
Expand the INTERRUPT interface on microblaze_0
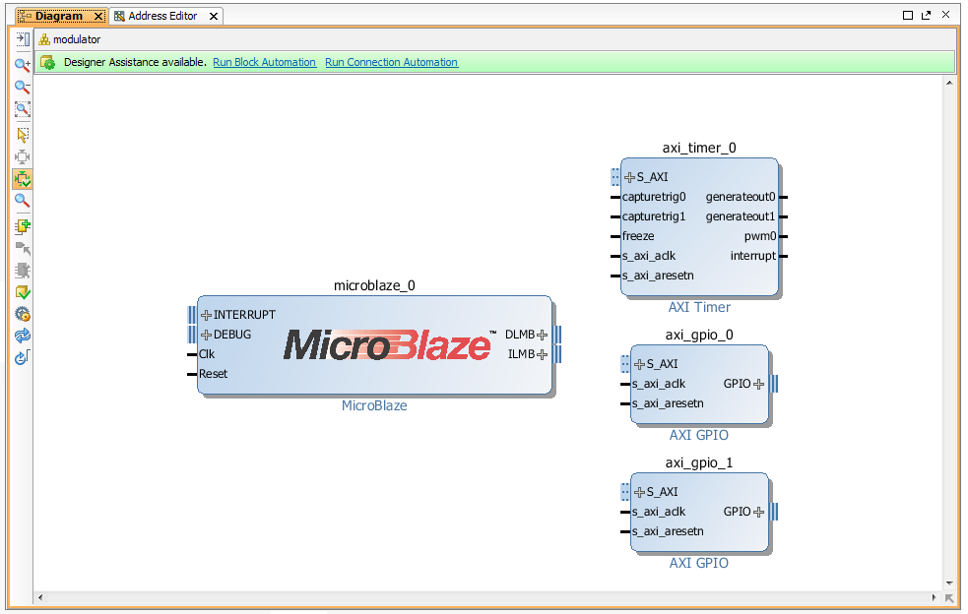tap(206, 315)
